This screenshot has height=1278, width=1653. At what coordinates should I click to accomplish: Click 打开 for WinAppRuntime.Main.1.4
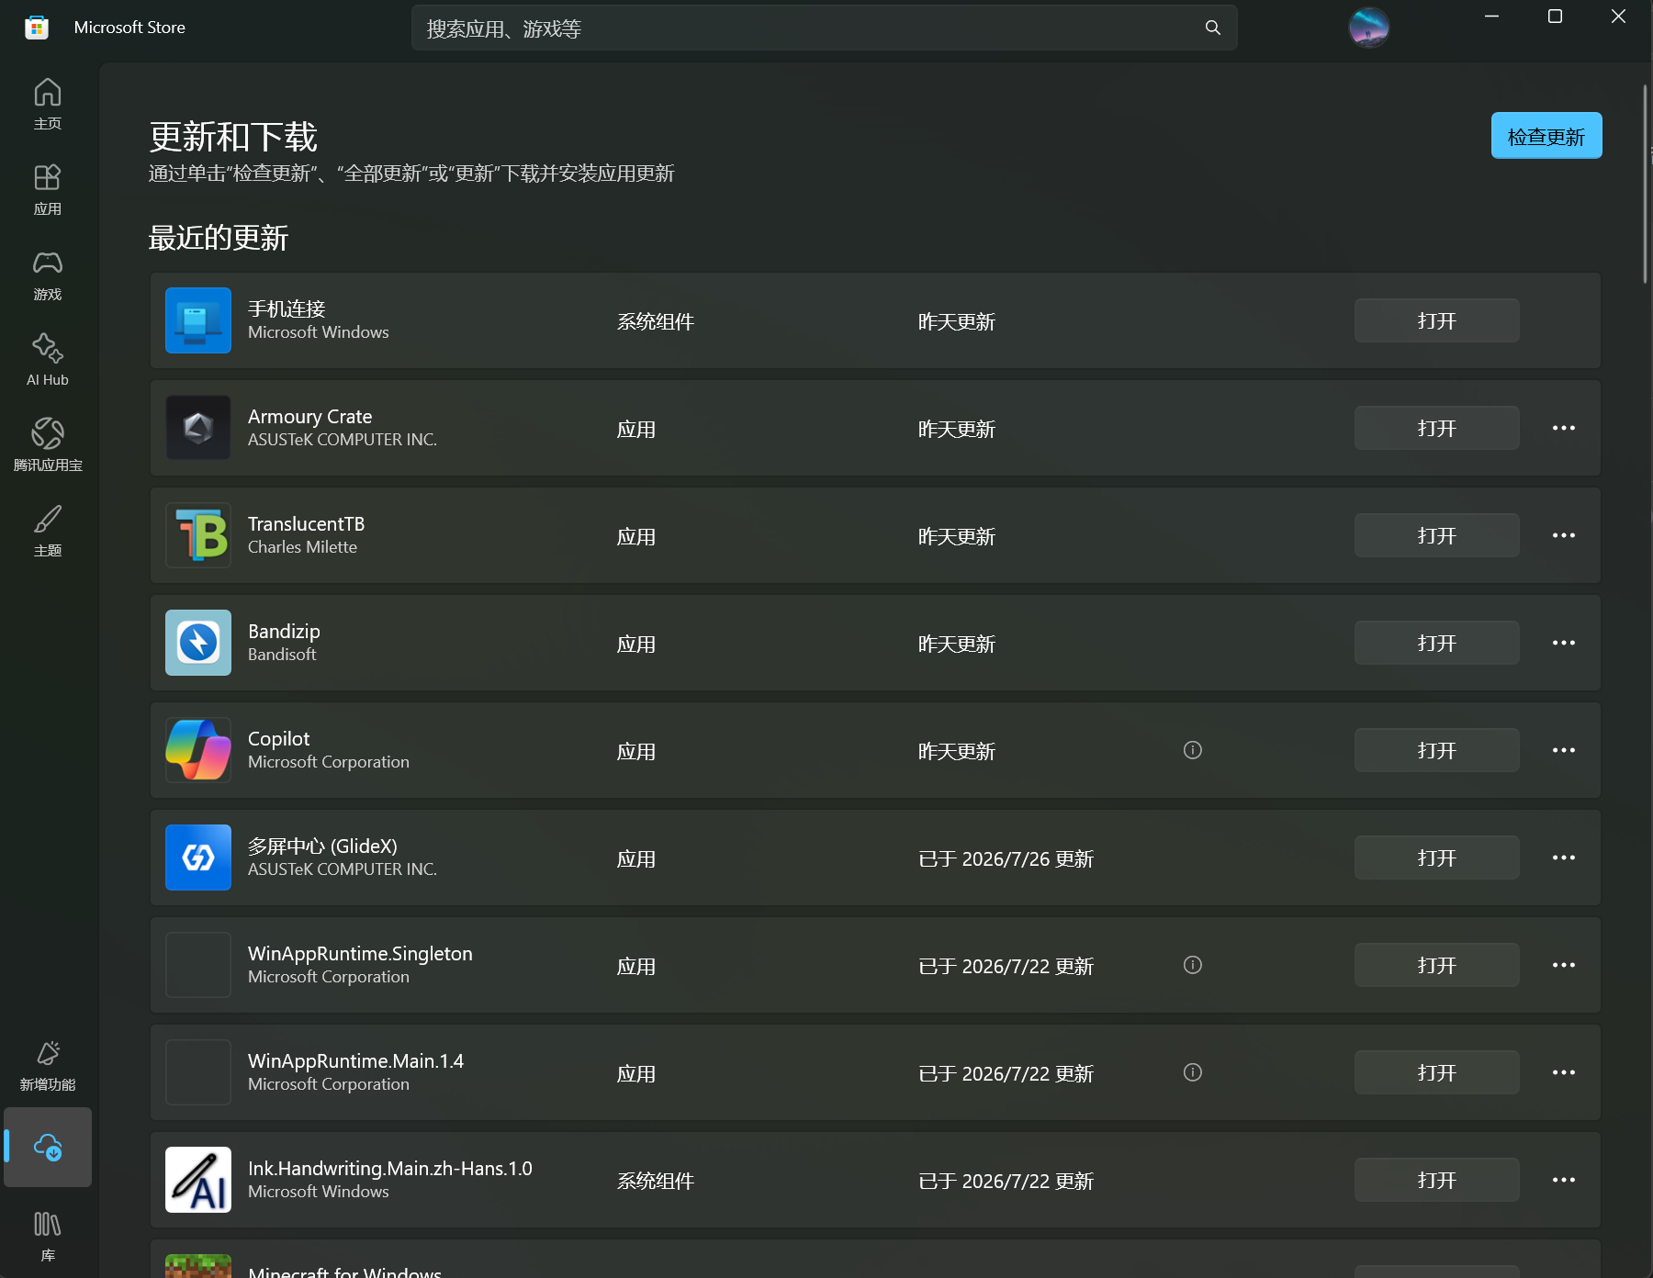coord(1437,1072)
